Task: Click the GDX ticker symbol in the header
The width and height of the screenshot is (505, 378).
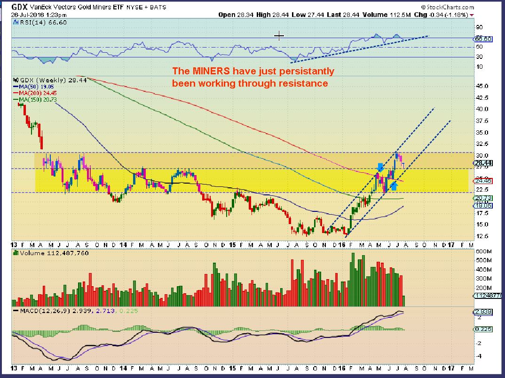Action: (19, 7)
